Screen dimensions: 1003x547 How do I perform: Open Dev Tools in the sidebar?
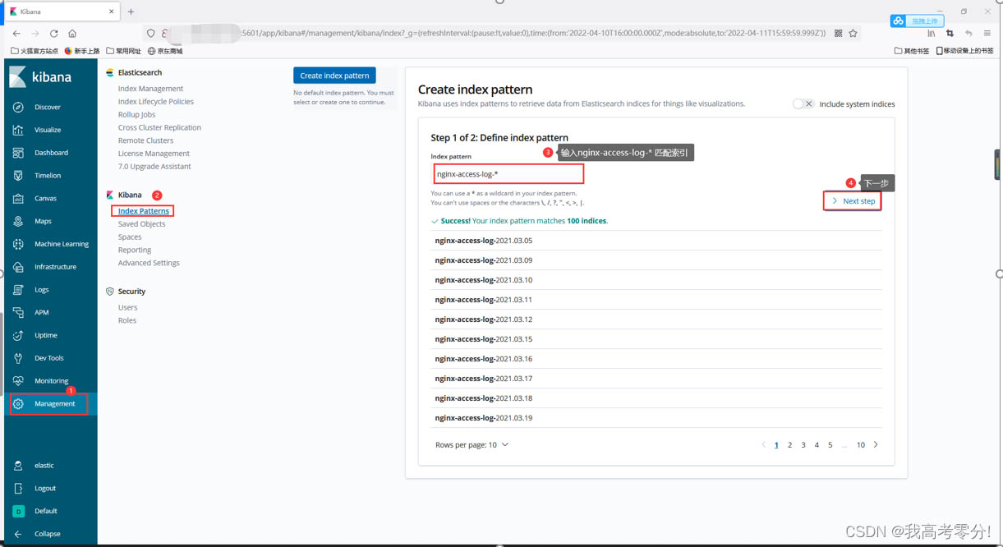coord(48,358)
